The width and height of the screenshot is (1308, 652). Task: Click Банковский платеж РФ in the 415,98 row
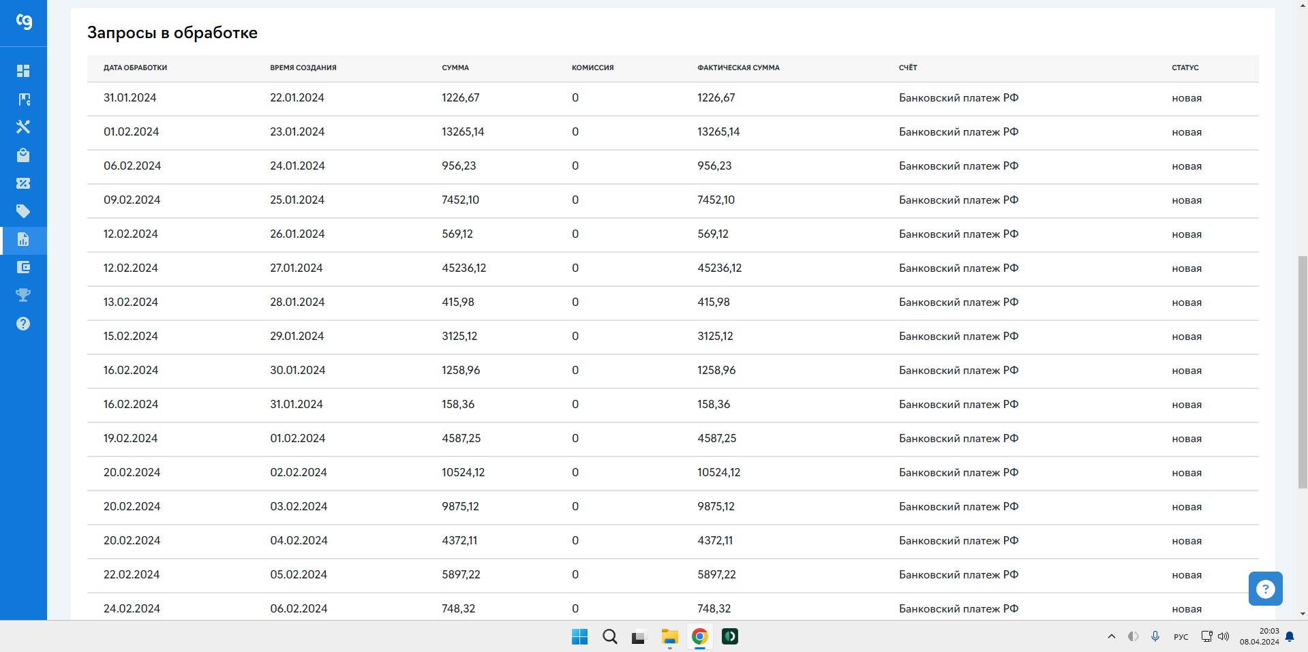(958, 302)
